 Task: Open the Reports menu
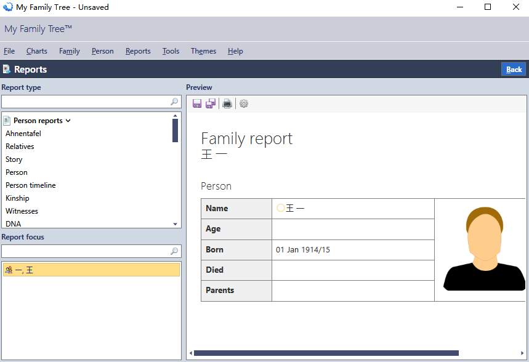[138, 51]
